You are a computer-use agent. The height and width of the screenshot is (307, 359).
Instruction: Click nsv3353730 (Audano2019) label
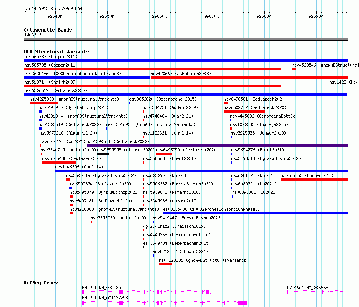click(x=118, y=218)
